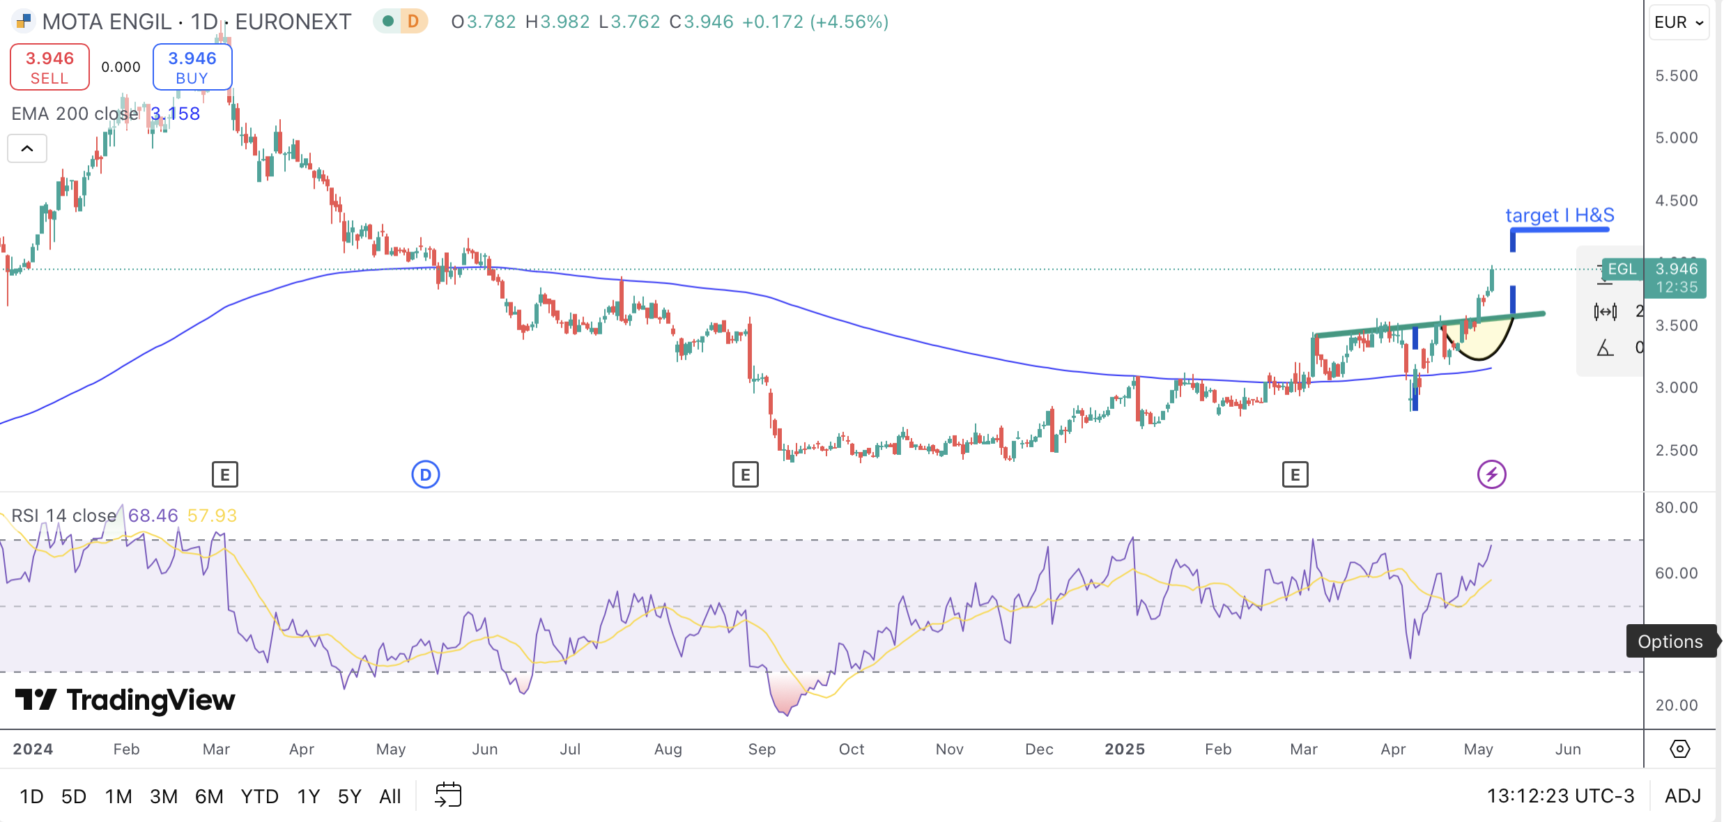Toggle the orange D data-delay badge
The height and width of the screenshot is (822, 1724).
413,22
